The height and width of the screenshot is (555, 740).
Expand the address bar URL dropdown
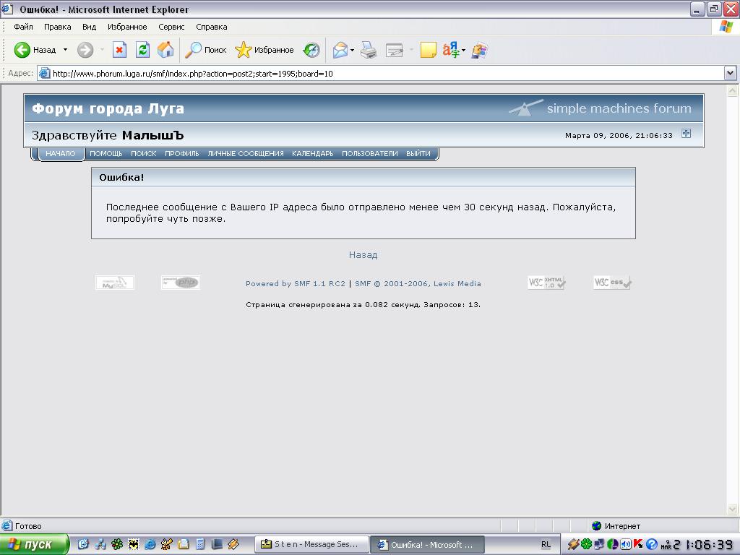pyautogui.click(x=729, y=73)
